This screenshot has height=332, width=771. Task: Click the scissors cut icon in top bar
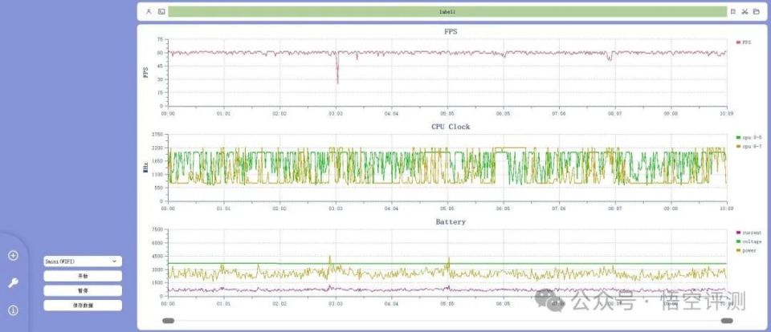[x=744, y=12]
